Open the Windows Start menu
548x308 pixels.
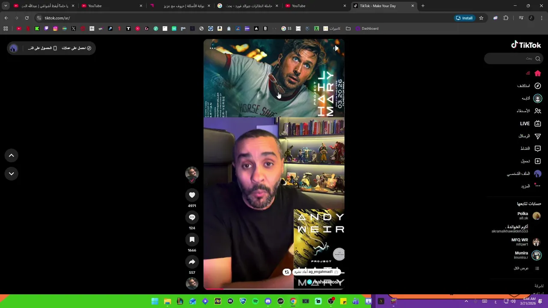tap(155, 301)
